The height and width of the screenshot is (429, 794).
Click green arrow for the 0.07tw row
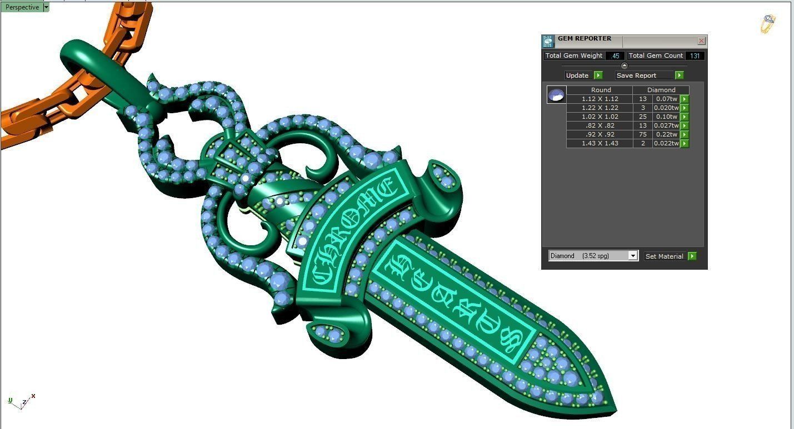pyautogui.click(x=685, y=99)
